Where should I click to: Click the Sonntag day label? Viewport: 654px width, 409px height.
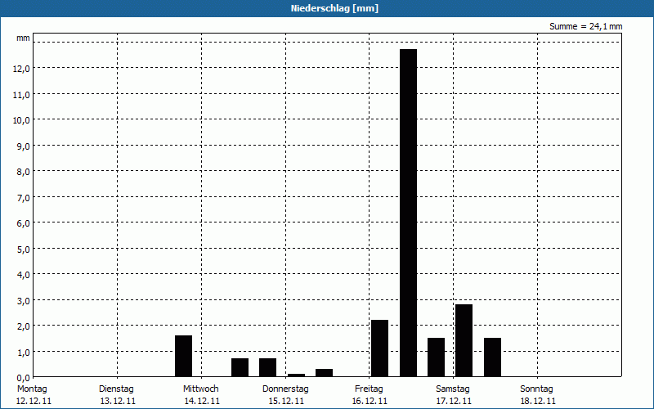(536, 389)
